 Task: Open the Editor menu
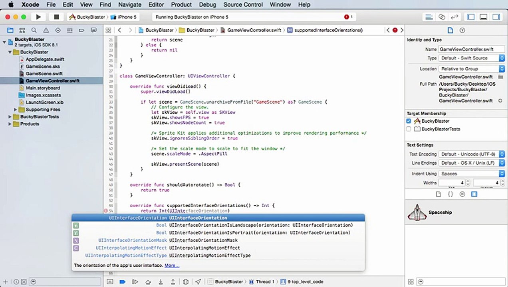tap(156, 5)
